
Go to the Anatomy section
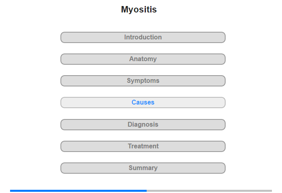[x=143, y=59]
